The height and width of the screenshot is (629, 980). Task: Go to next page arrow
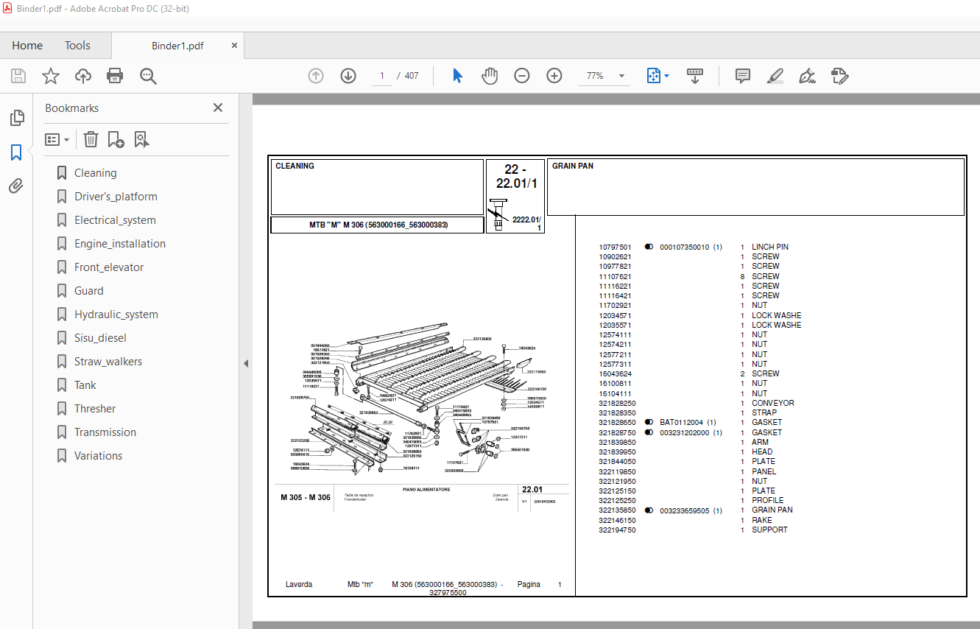348,76
